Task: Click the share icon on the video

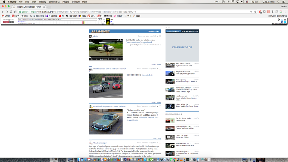Action: (118, 40)
